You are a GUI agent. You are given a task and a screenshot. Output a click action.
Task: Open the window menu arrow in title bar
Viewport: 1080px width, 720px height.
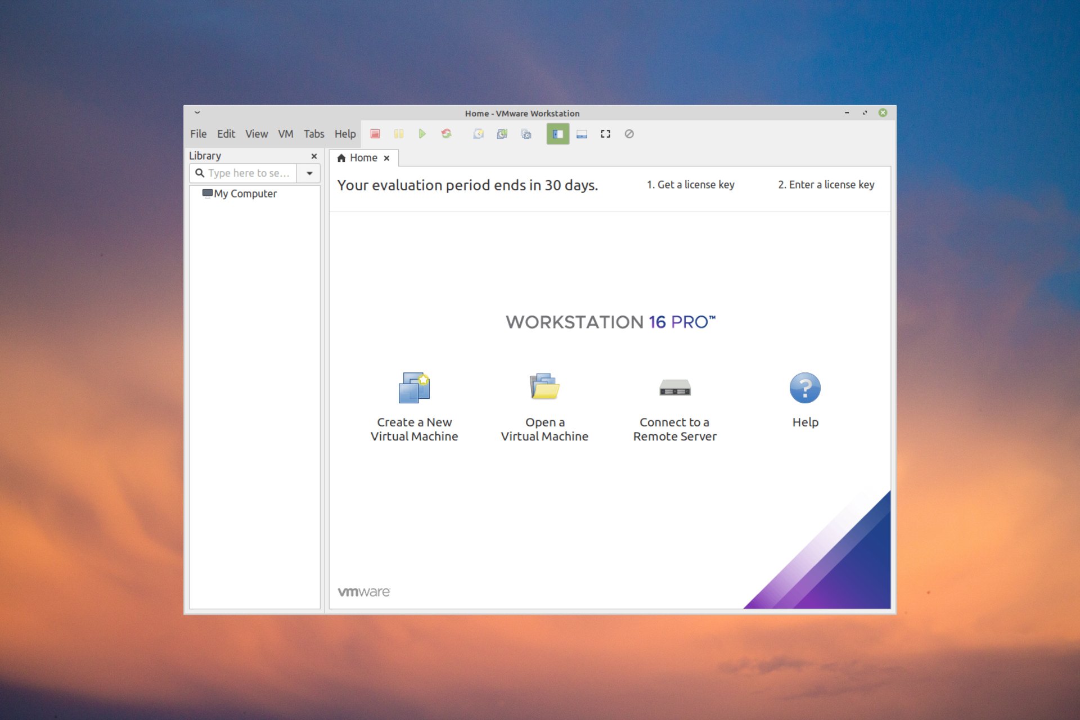[x=197, y=112]
